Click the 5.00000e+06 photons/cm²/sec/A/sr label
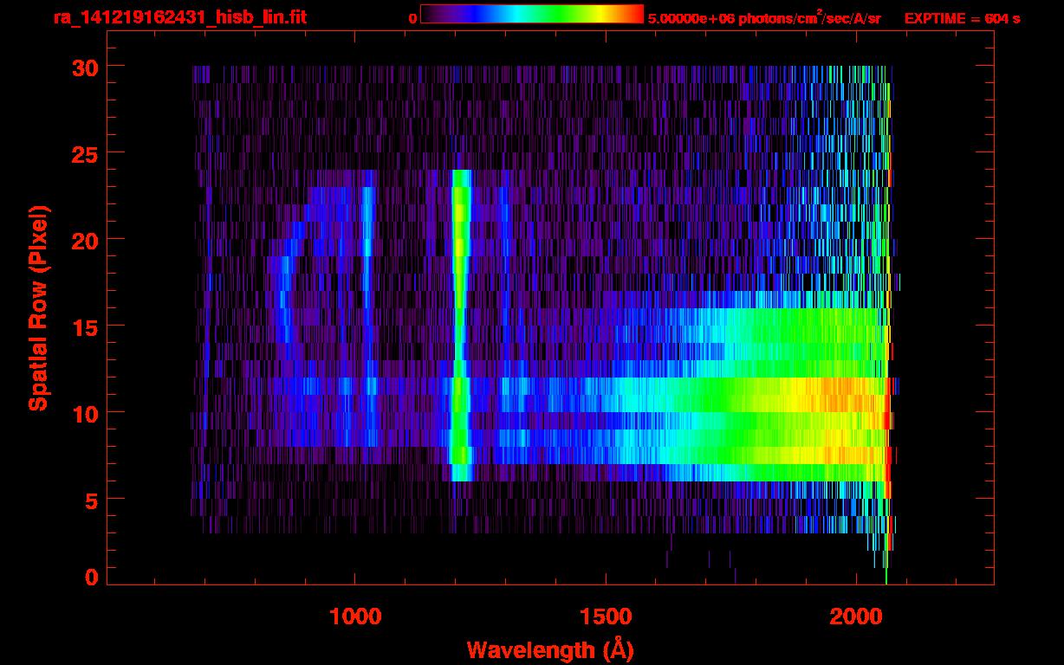1064x665 pixels. (763, 17)
